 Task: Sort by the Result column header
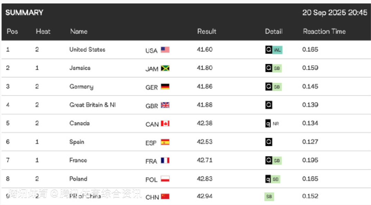pos(207,31)
